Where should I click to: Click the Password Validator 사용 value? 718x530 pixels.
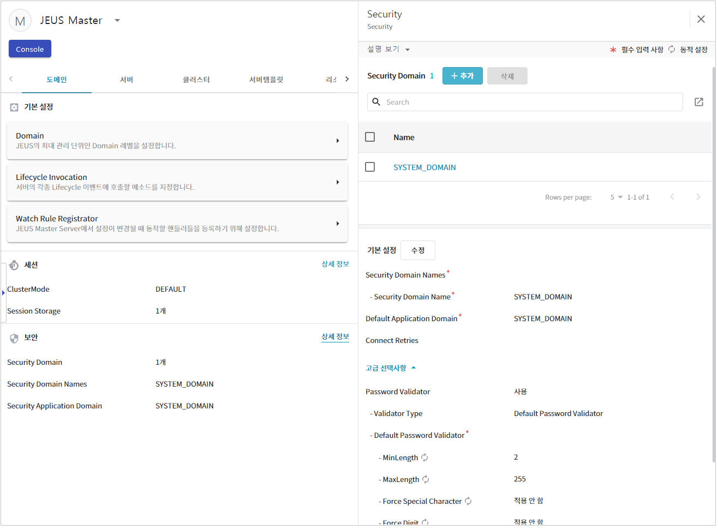tap(520, 392)
